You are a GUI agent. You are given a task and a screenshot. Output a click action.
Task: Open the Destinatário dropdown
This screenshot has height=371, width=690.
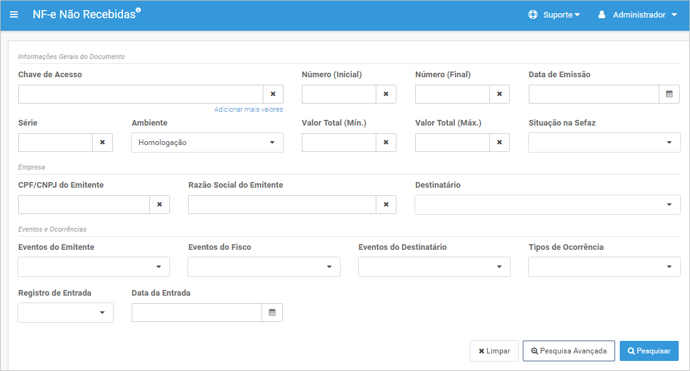point(548,205)
